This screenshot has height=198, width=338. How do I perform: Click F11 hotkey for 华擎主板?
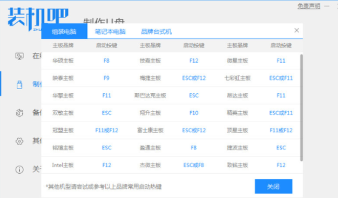[x=106, y=95]
